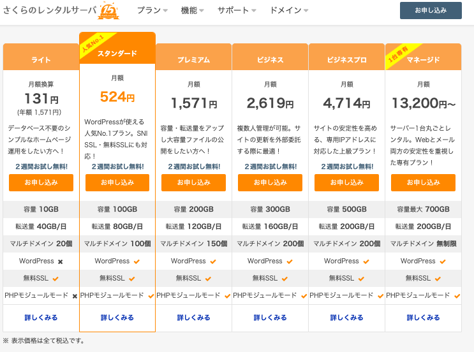The height and width of the screenshot is (352, 474).
Task: Click the WordPress cross mark in ライト
Action: point(60,261)
